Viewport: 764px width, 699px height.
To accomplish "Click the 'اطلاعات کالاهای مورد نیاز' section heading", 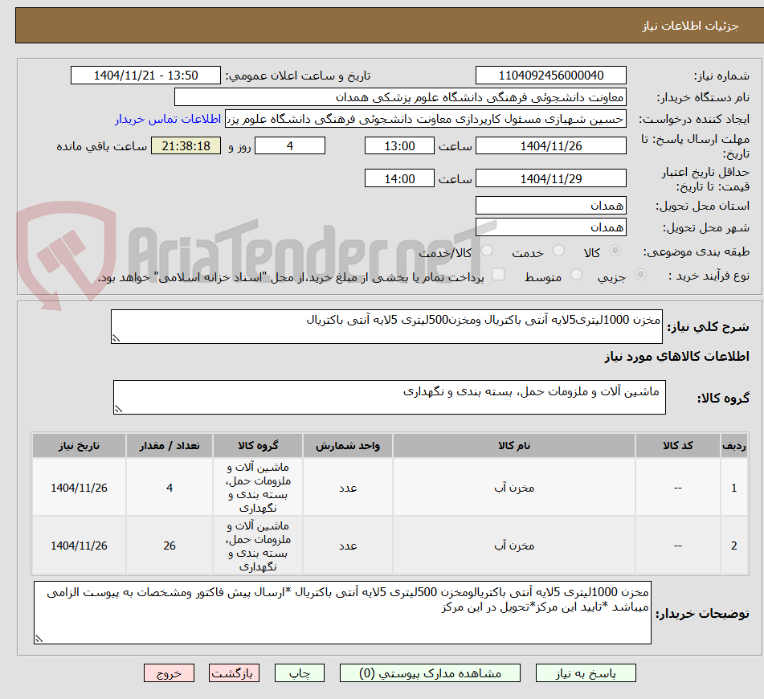I will pyautogui.click(x=676, y=357).
